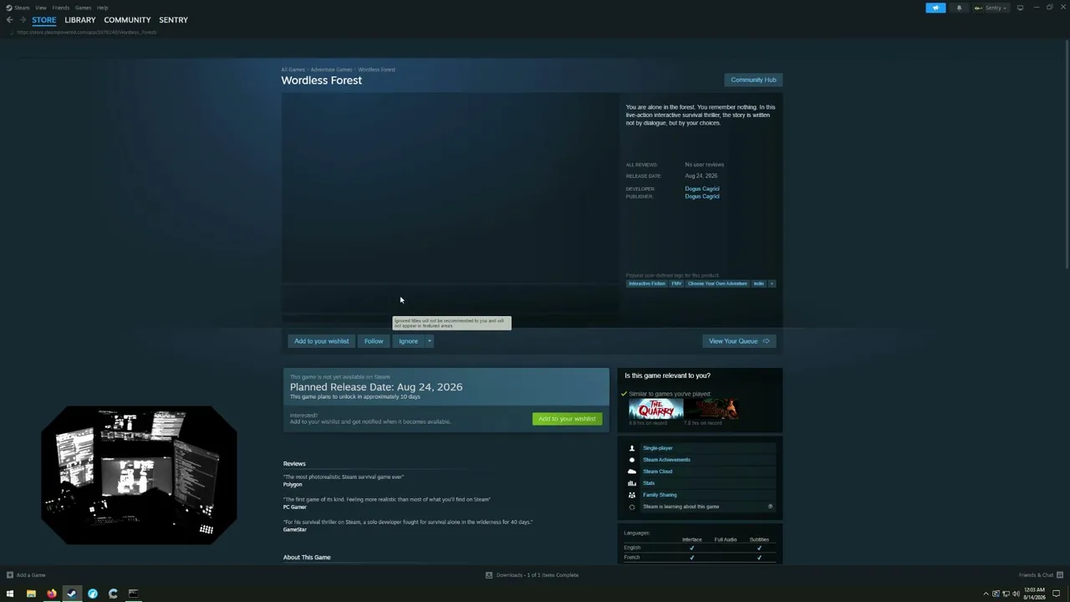Expand the Ignore options dropdown arrow

(x=430, y=341)
